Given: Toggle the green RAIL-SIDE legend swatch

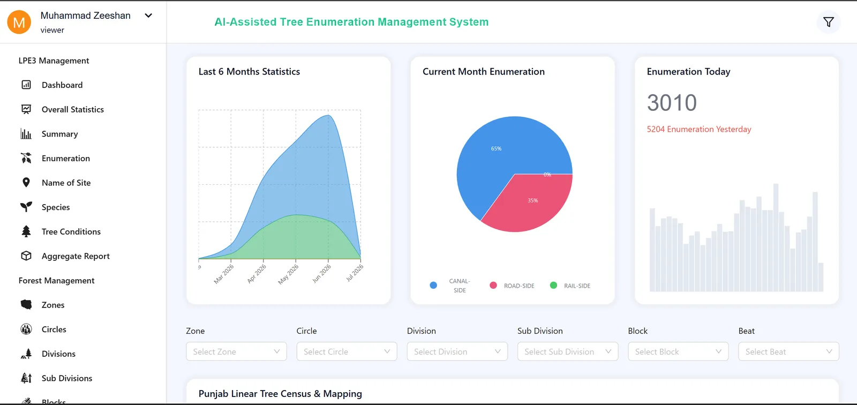Looking at the screenshot, I should pos(553,285).
